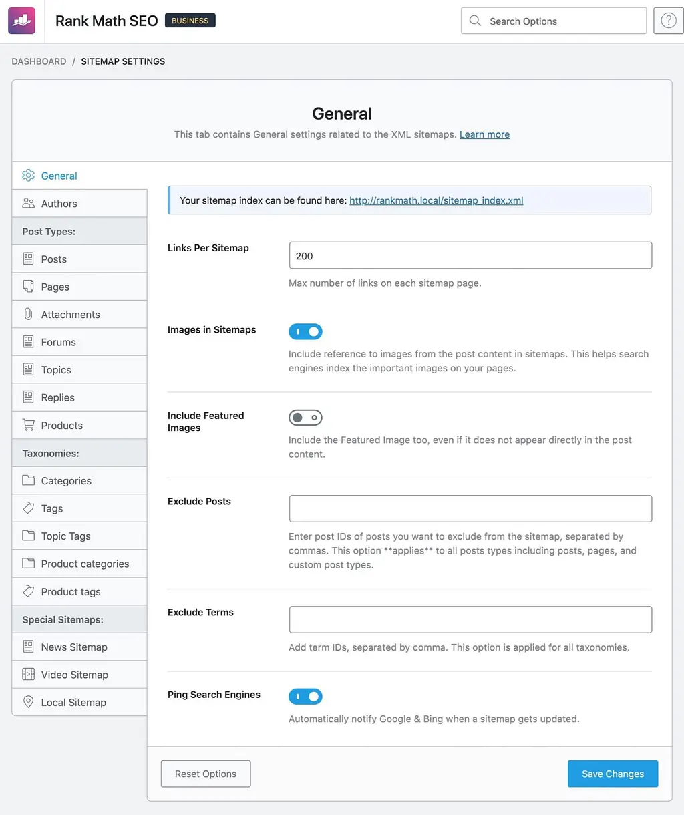This screenshot has height=815, width=684.
Task: Switch to the Product categories tab
Action: coord(85,564)
